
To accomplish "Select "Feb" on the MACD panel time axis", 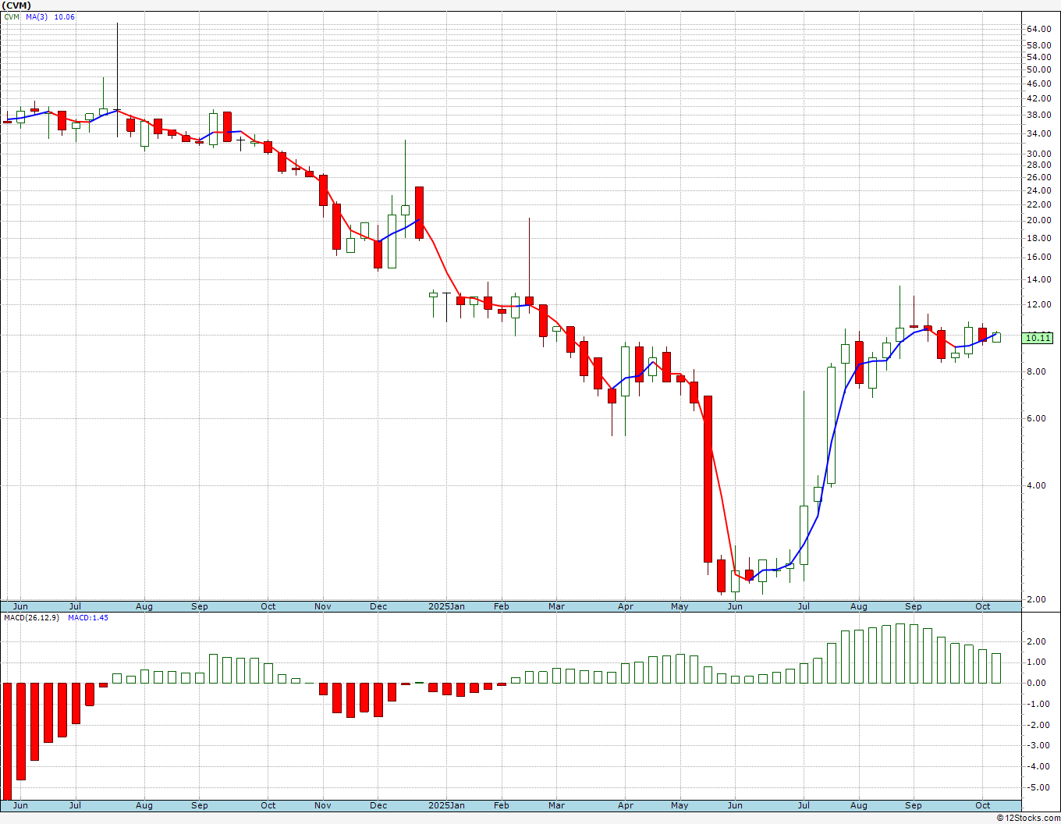I will [502, 805].
